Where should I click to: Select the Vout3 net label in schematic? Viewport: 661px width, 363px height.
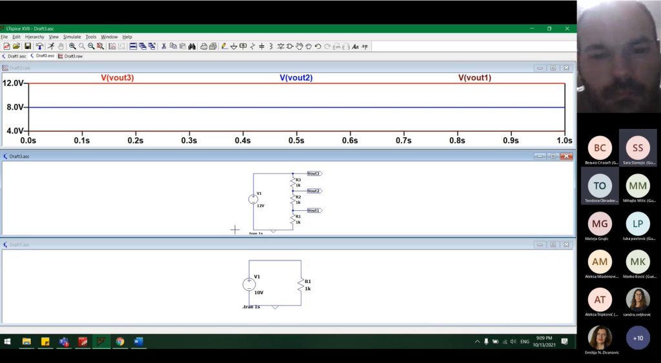click(314, 173)
